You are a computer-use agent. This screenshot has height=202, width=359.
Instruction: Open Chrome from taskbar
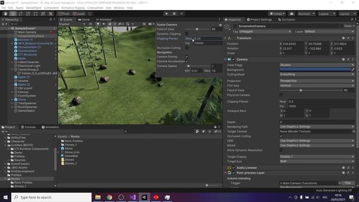[109, 197]
